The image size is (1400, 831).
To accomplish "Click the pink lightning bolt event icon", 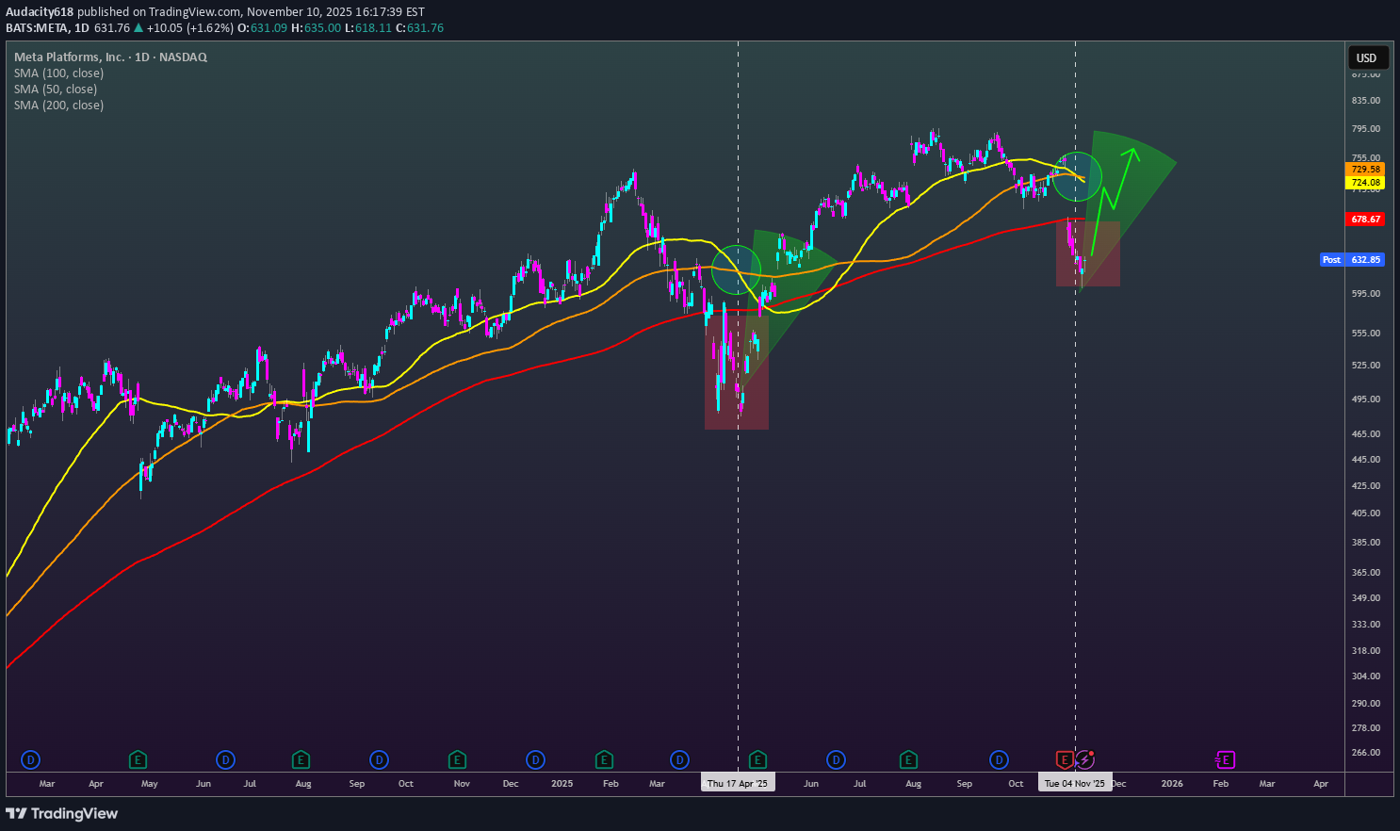I will 1085,759.
